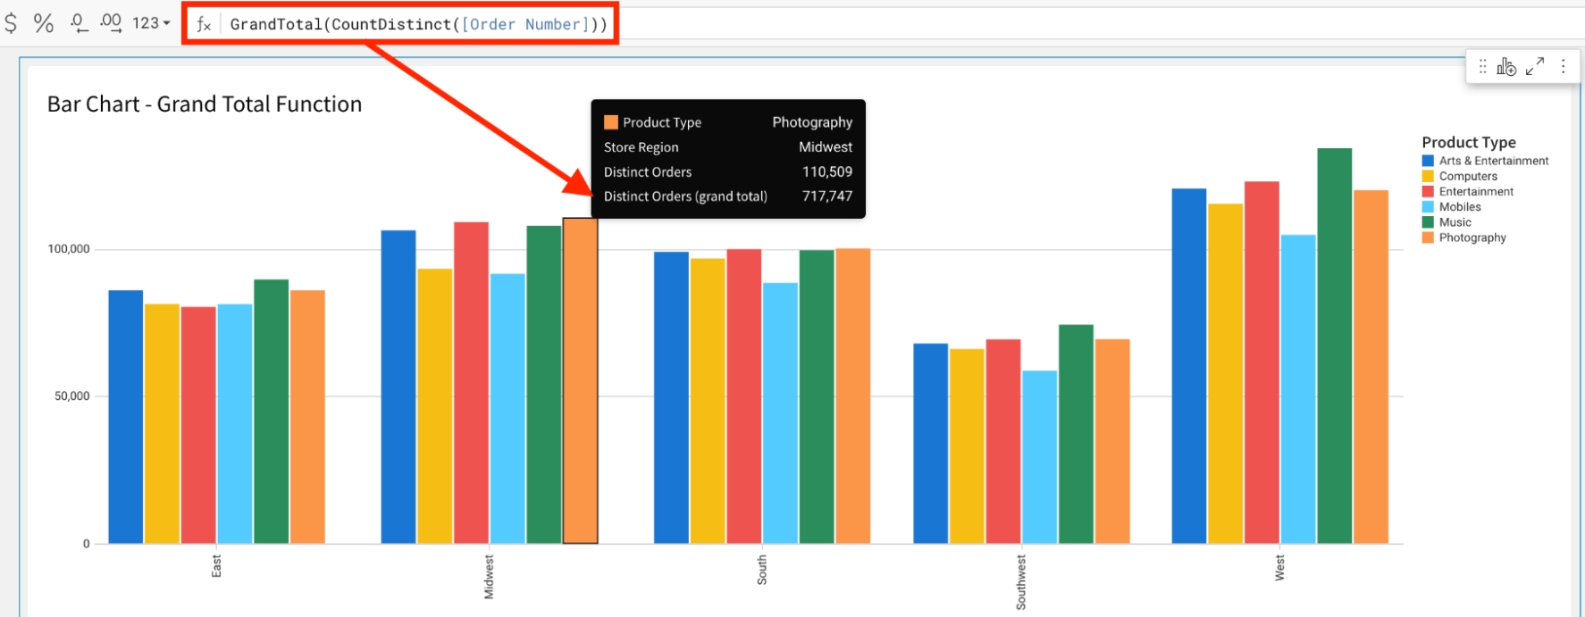Image resolution: width=1585 pixels, height=617 pixels.
Task: Apply percent format from toolbar
Action: pyautogui.click(x=44, y=22)
